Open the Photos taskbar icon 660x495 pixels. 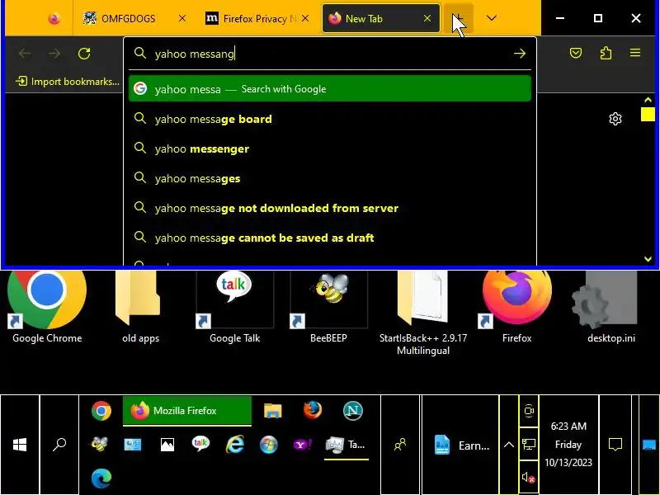coord(167,445)
